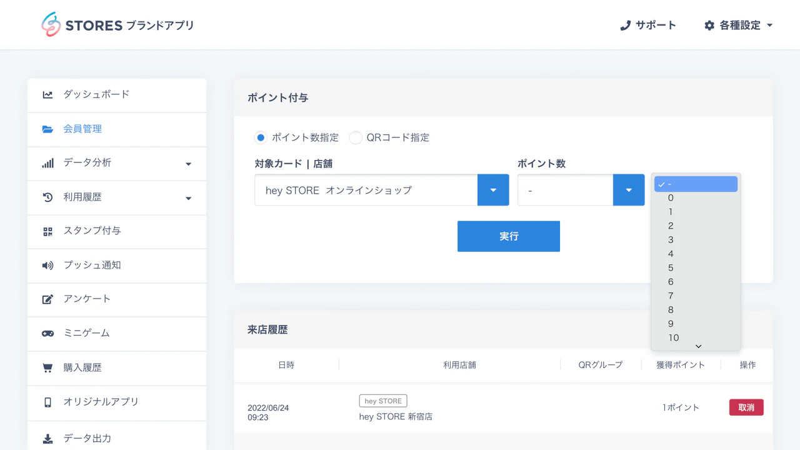Click the hey STORE 新宿店 store name
The width and height of the screenshot is (800, 450).
pyautogui.click(x=396, y=417)
